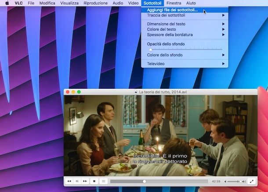Open Spessore della bordatura submenu

185,35
